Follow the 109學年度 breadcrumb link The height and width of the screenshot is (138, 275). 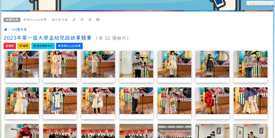point(19,29)
